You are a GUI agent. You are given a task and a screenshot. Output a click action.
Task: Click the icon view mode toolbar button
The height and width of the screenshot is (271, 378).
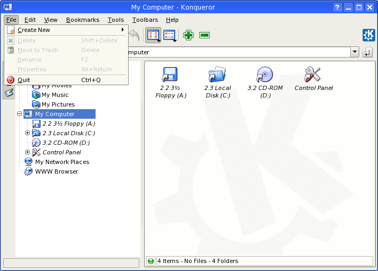point(153,35)
